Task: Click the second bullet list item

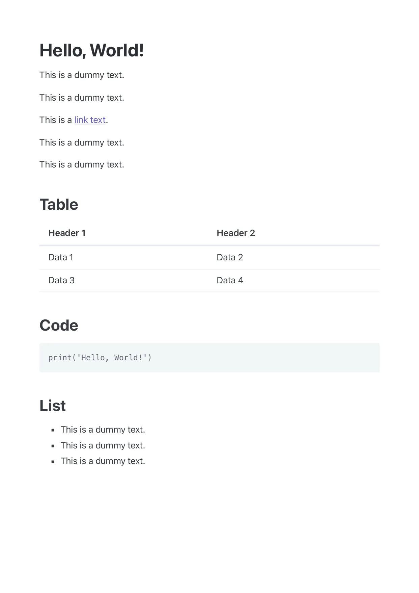Action: pyautogui.click(x=103, y=445)
